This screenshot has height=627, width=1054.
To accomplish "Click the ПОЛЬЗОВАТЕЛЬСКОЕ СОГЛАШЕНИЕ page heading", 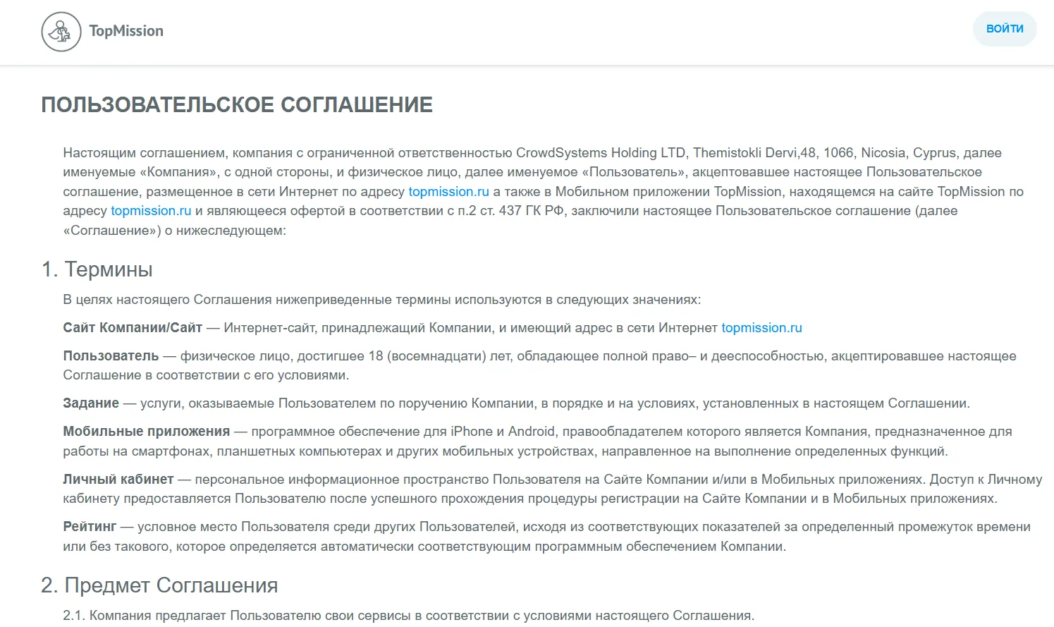I will [237, 105].
